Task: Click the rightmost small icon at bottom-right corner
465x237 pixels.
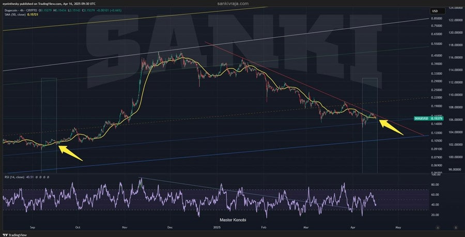Action: (x=456, y=227)
